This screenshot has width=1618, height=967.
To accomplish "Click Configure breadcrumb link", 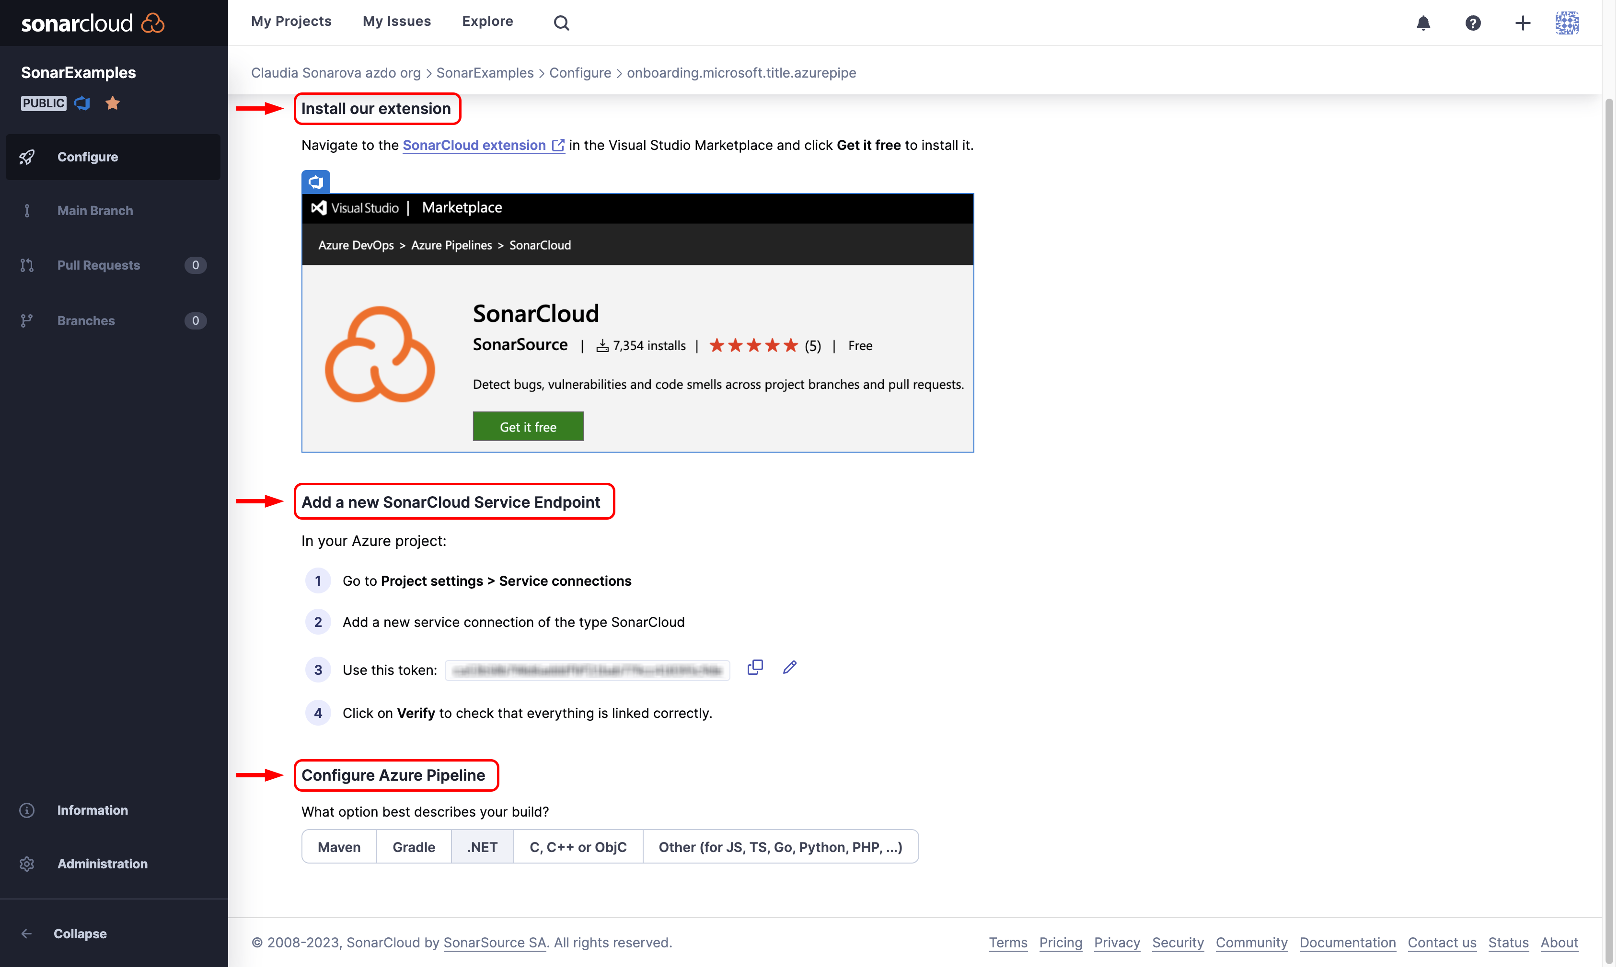I will [580, 72].
